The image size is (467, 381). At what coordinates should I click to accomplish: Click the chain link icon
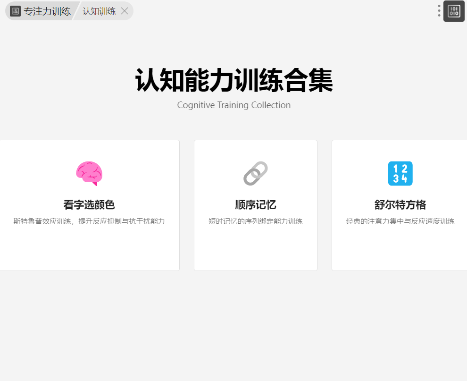click(256, 174)
